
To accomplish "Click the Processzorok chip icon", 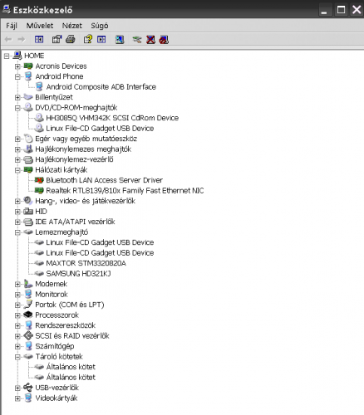I will pos(28,315).
